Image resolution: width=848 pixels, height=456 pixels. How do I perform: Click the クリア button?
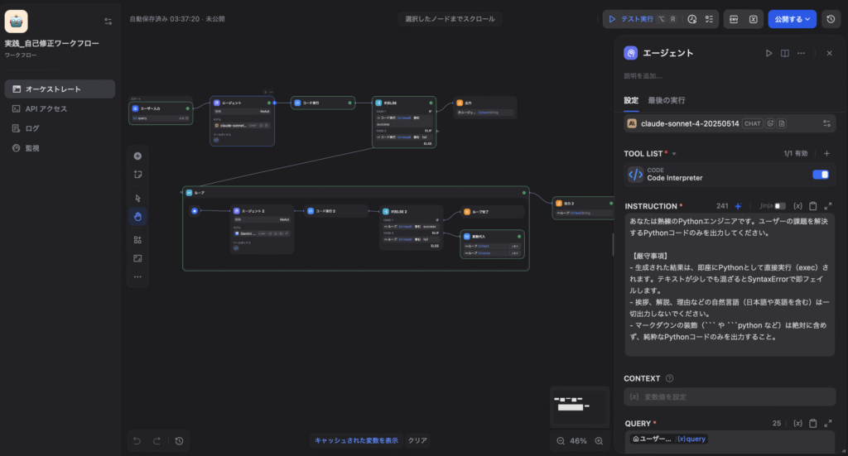click(417, 441)
